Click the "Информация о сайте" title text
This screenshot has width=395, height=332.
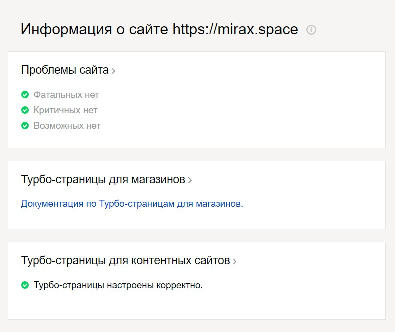point(95,30)
